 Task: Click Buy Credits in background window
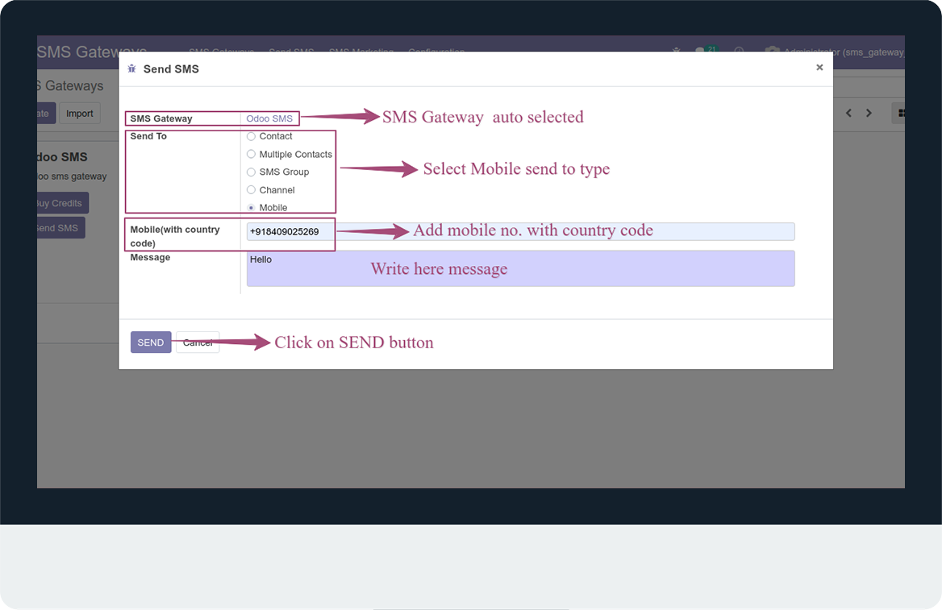coord(63,203)
